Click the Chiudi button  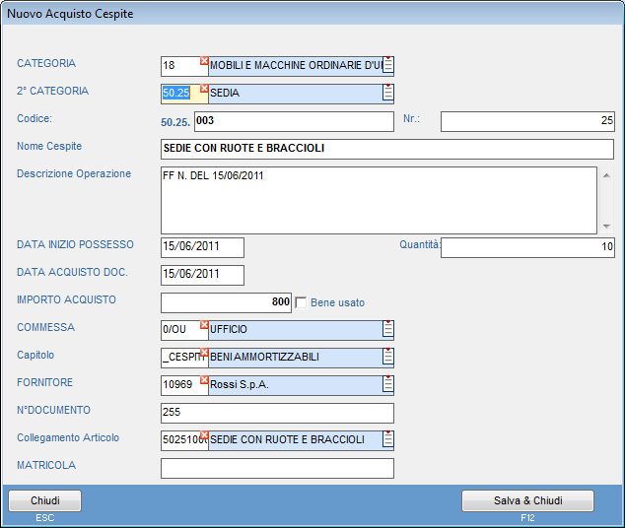pos(45,500)
